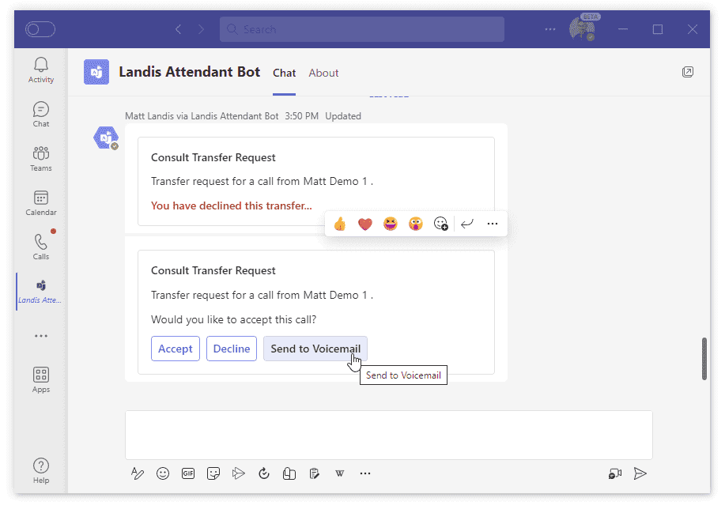
Task: Send the message with arrow icon
Action: [x=640, y=473]
